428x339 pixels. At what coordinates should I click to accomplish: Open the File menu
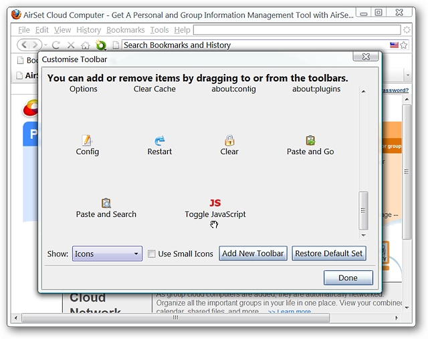pos(24,29)
